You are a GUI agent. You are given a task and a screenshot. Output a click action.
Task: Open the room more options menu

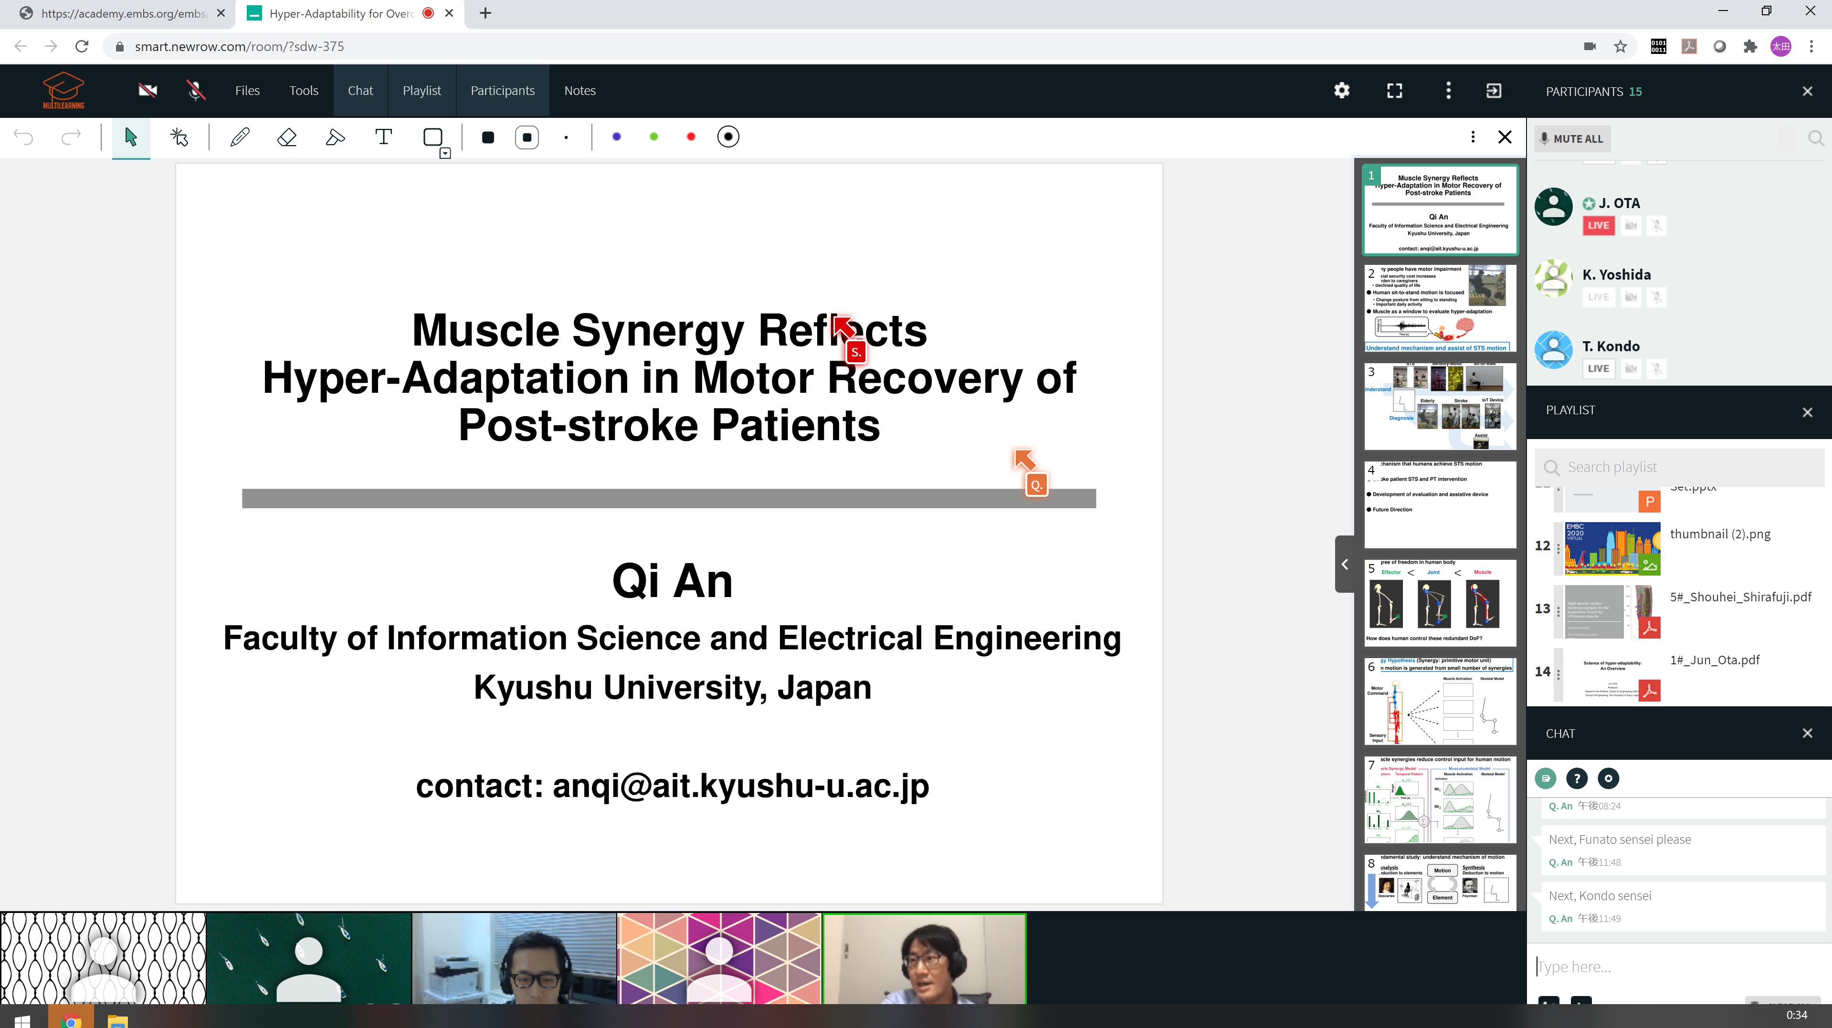click(x=1448, y=90)
